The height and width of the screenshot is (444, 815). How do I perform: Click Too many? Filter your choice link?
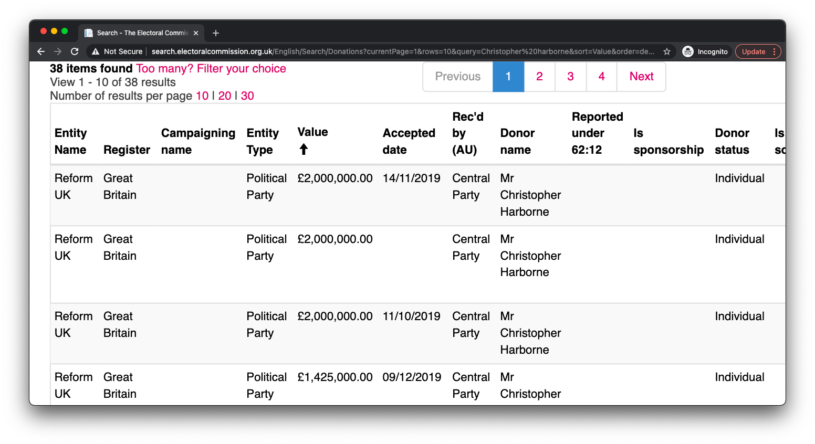click(211, 69)
